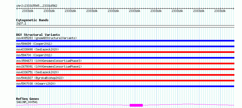Screen dimensions: 242x108
Task: Open nsv5907038 (Almarri2020) variant label
Action: [36, 84]
